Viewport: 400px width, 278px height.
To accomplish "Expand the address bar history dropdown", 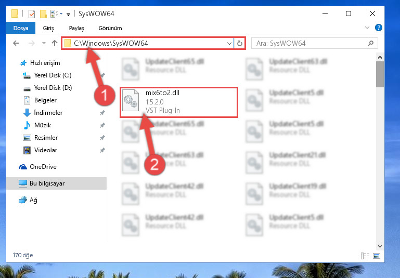I will (x=229, y=43).
